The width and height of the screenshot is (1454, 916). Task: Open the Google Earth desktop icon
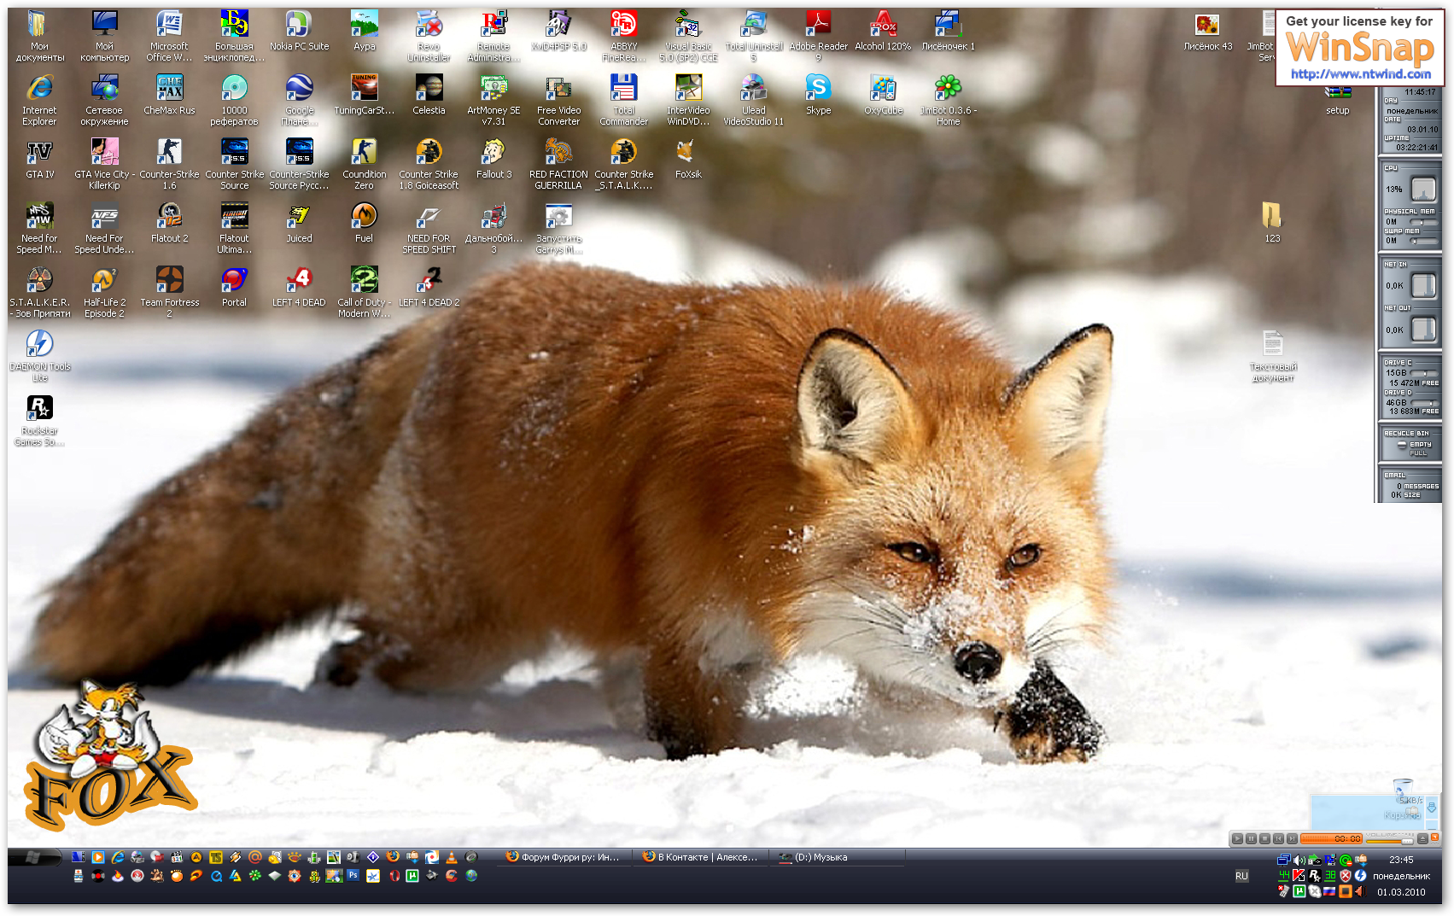(299, 88)
